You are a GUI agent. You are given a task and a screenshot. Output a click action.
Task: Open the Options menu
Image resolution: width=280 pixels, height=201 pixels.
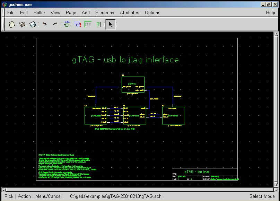tap(152, 13)
